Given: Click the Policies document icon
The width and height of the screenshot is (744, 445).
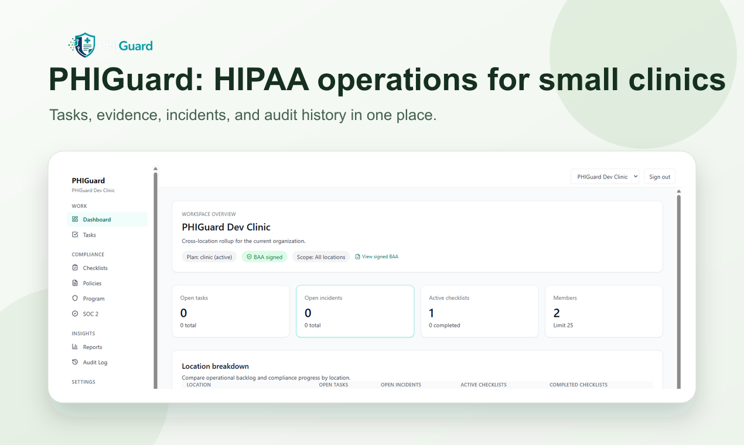Looking at the screenshot, I should pyautogui.click(x=75, y=283).
